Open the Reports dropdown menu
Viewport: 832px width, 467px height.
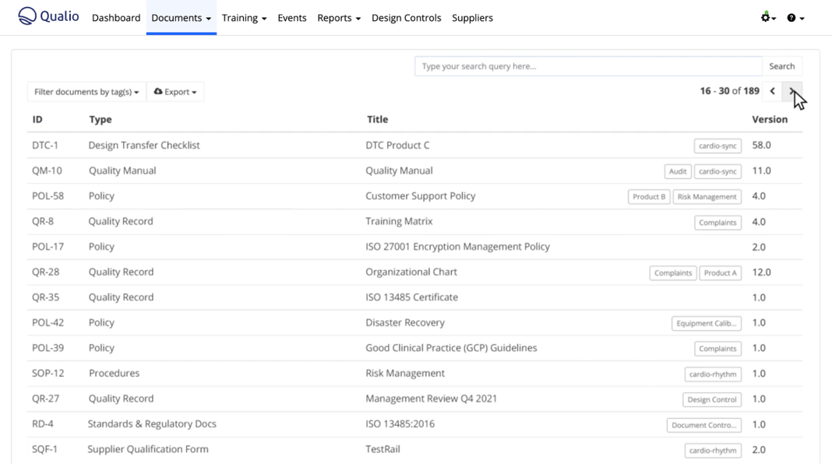tap(339, 18)
